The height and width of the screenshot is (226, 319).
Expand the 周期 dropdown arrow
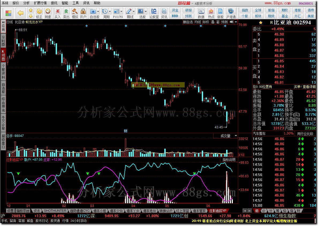110,11
